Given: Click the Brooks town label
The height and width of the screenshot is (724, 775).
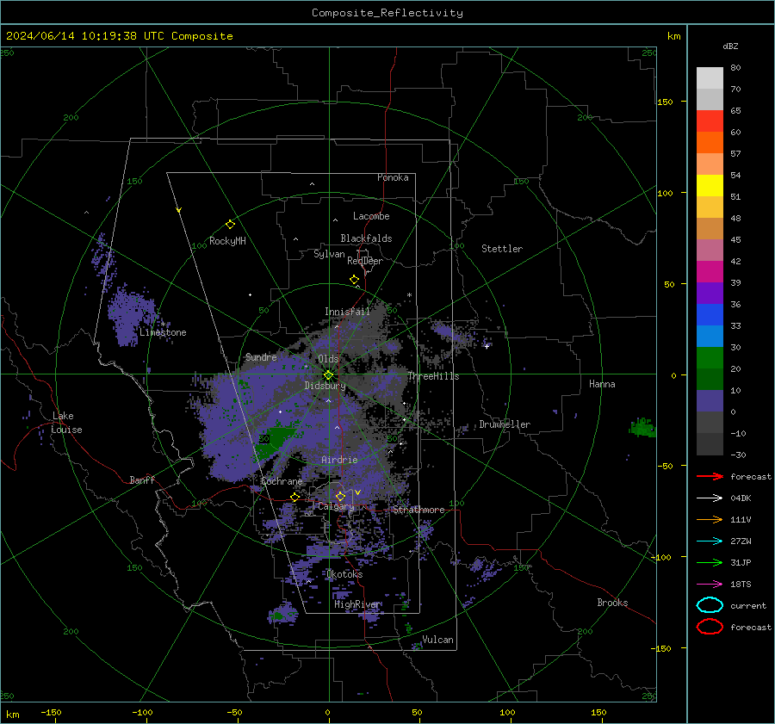Looking at the screenshot, I should 612,603.
